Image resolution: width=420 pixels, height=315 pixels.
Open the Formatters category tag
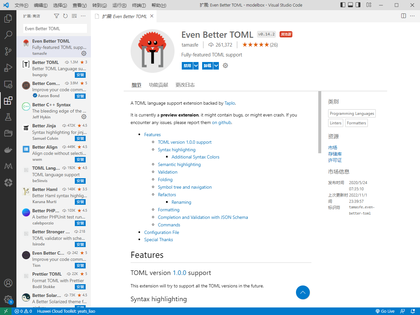(x=356, y=123)
